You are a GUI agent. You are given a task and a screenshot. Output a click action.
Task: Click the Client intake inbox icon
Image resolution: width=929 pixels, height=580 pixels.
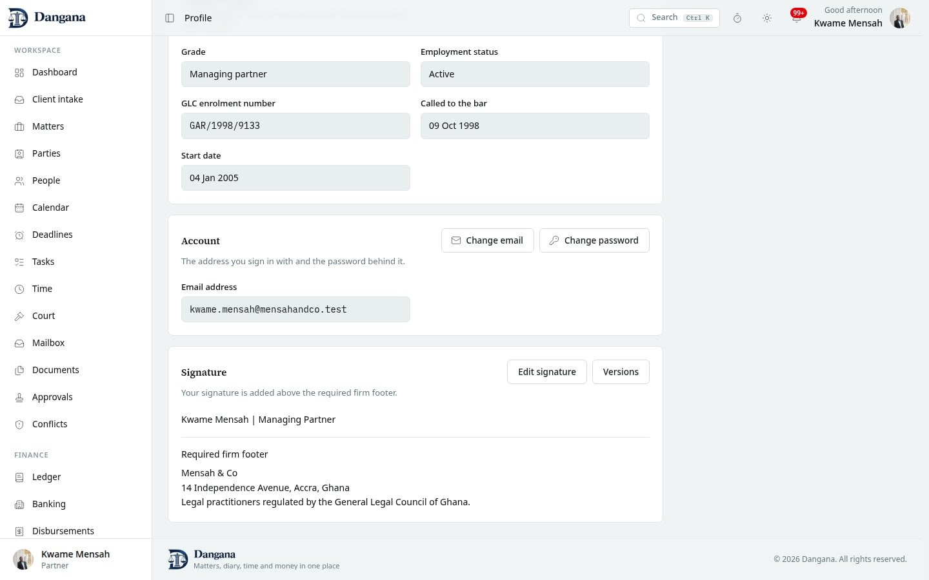19,100
